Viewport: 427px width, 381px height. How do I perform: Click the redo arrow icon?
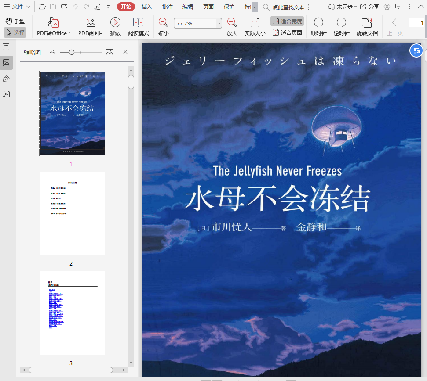tap(86, 7)
